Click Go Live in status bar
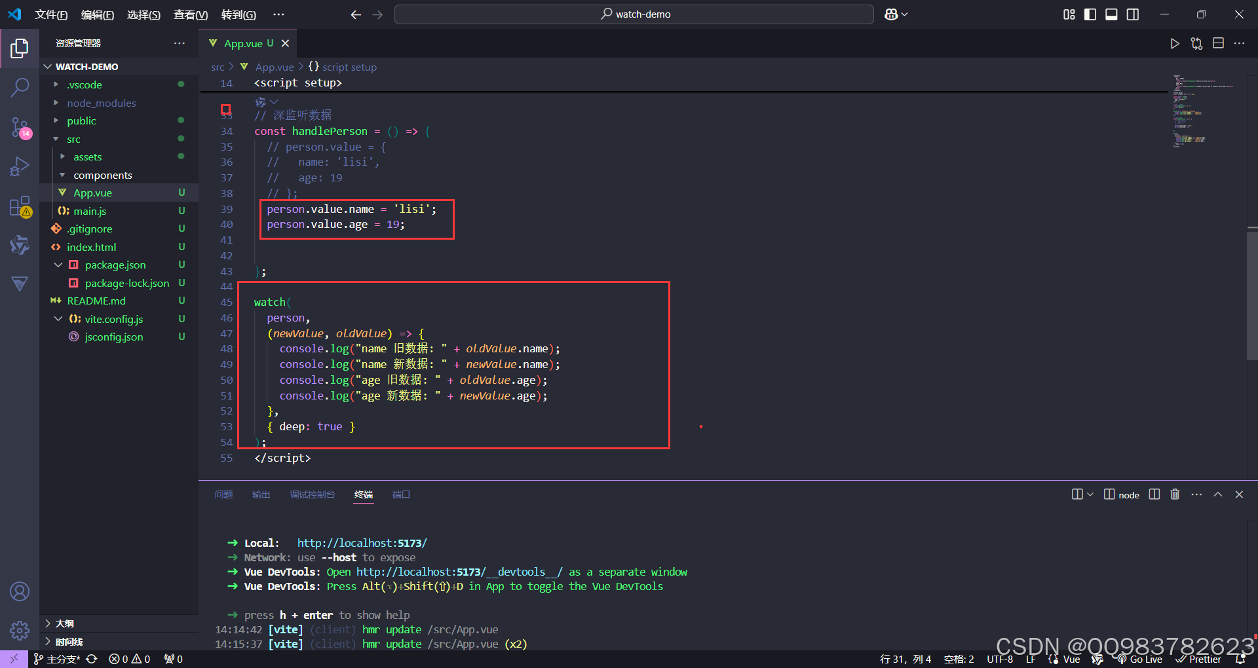The width and height of the screenshot is (1258, 668). click(x=1140, y=659)
